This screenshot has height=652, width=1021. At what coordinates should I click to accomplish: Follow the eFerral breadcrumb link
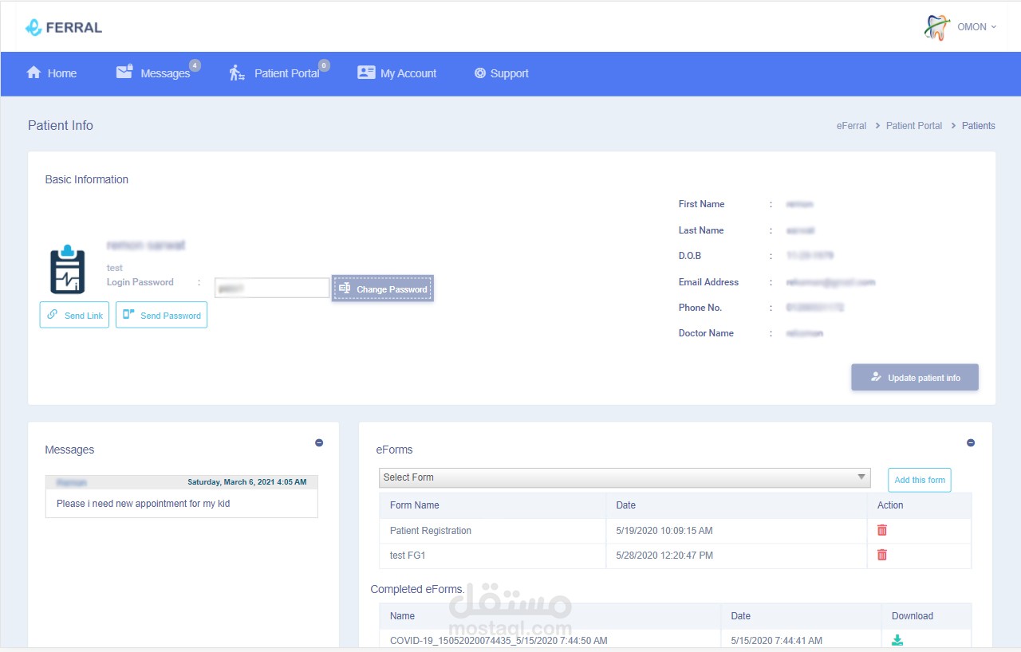pyautogui.click(x=851, y=126)
